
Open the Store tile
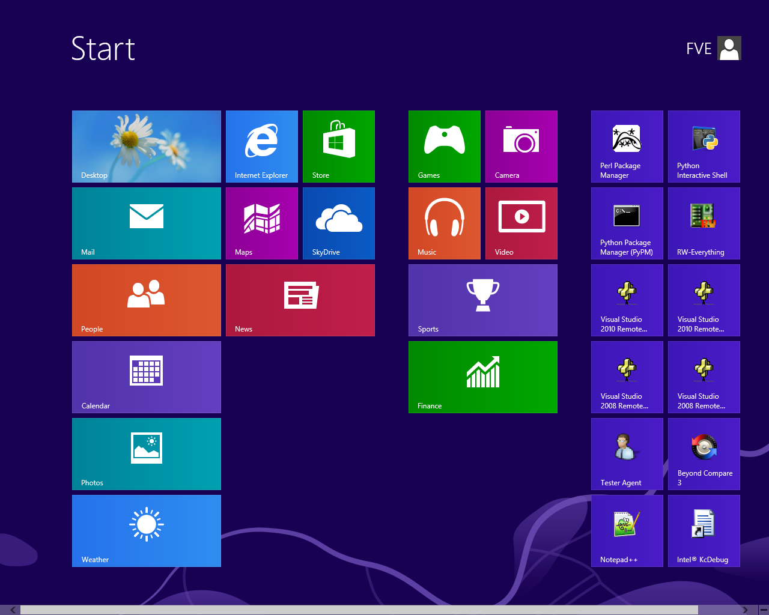click(339, 147)
